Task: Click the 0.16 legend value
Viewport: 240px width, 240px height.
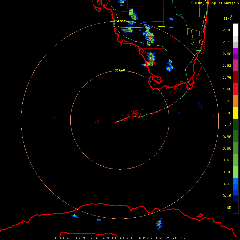Action: click(227, 196)
